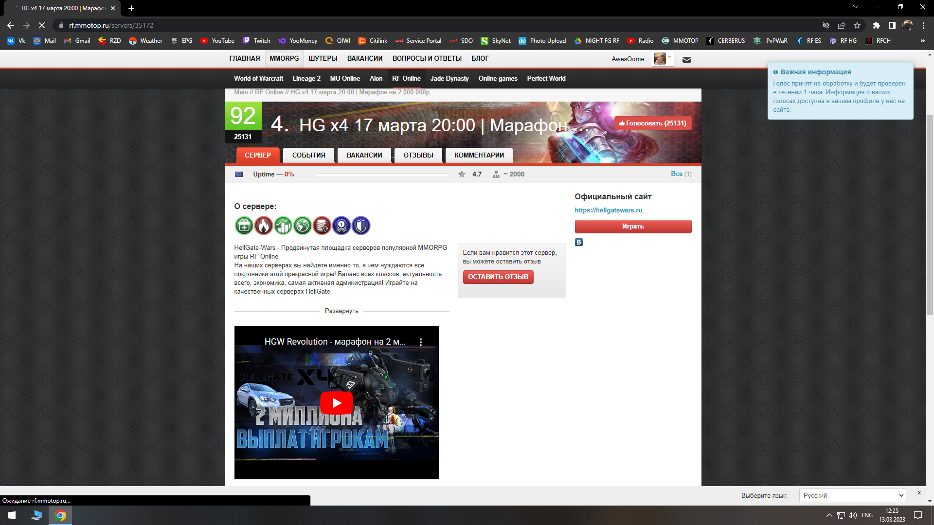Click the red coins stack server icon
934x525 pixels.
pyautogui.click(x=322, y=226)
